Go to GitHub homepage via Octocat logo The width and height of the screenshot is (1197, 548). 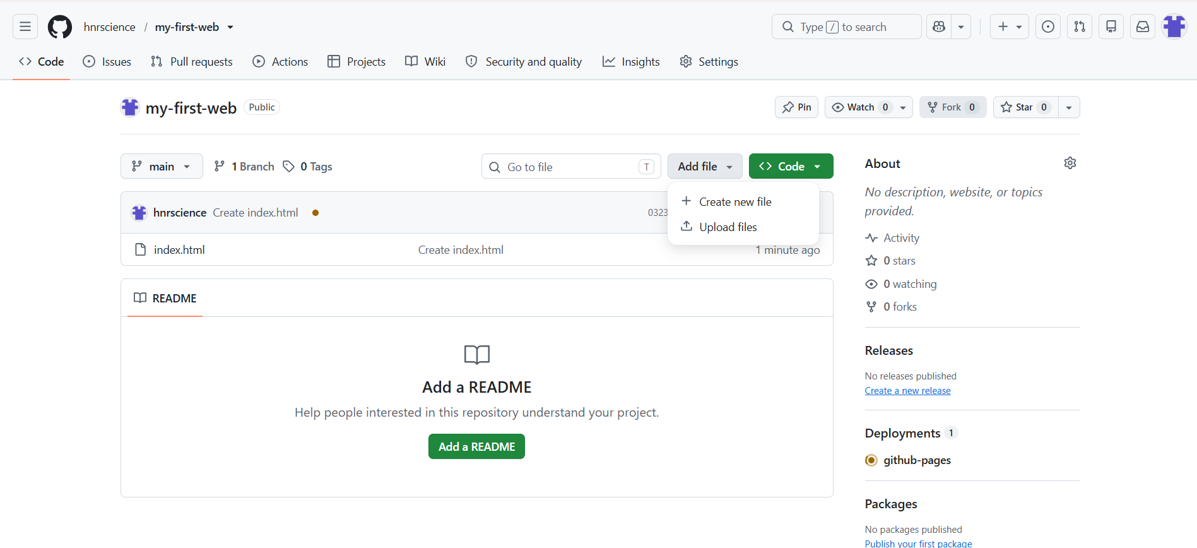click(x=60, y=27)
